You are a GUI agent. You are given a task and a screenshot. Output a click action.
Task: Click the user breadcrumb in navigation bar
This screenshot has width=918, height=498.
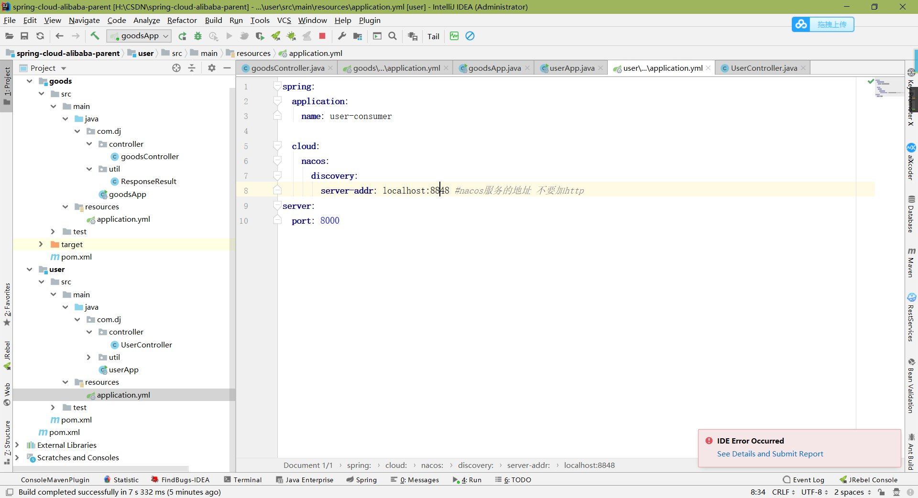141,53
